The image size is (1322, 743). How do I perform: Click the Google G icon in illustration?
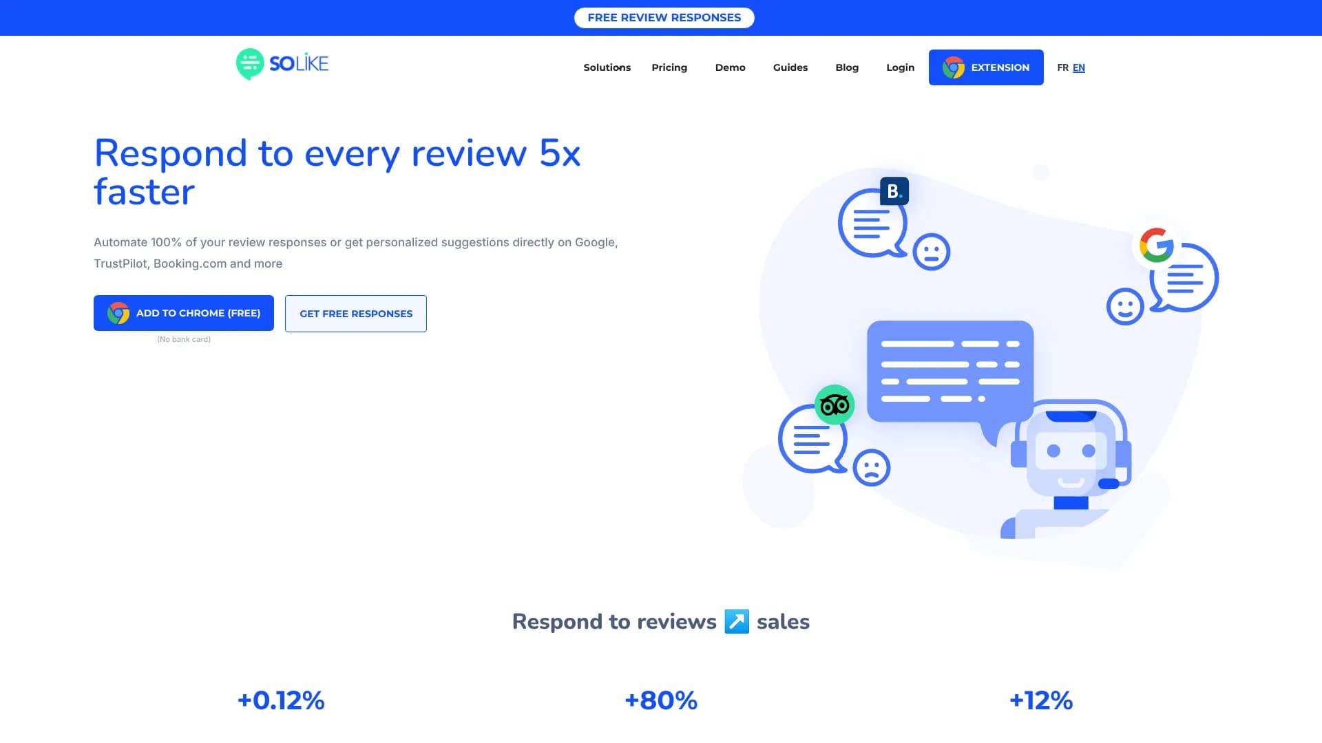pos(1156,245)
